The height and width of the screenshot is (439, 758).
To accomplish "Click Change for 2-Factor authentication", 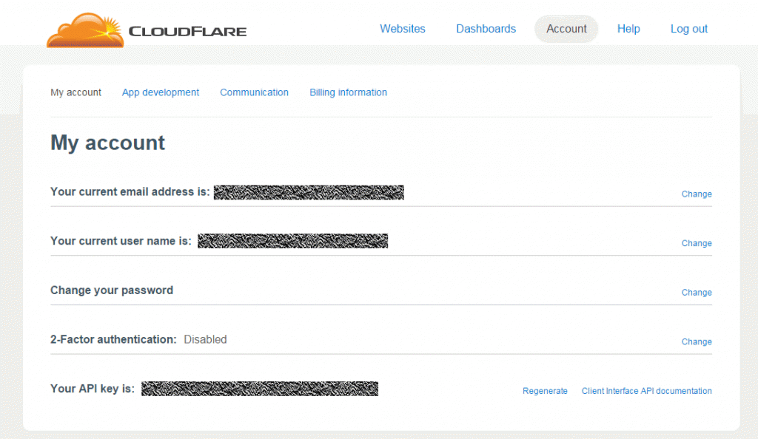I will pyautogui.click(x=697, y=341).
